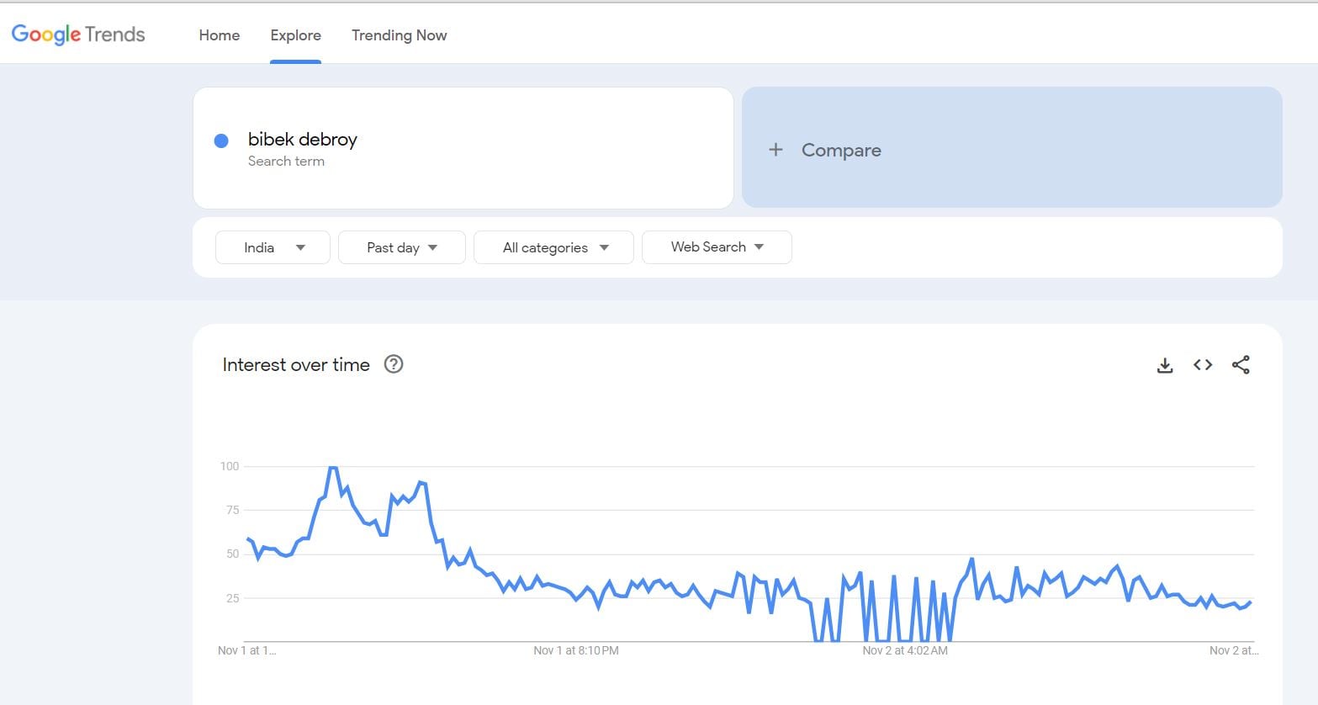Image resolution: width=1318 pixels, height=705 pixels.
Task: Open the Interest over time help icon
Action: point(394,364)
